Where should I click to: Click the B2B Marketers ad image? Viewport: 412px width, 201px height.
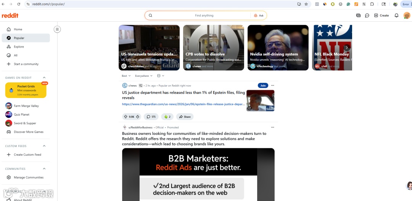198,174
